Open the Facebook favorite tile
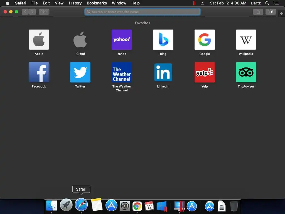Screen dimensions: 285x214 pos(39,72)
